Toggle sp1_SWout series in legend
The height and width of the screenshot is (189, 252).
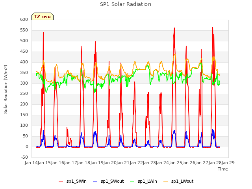point(108,182)
